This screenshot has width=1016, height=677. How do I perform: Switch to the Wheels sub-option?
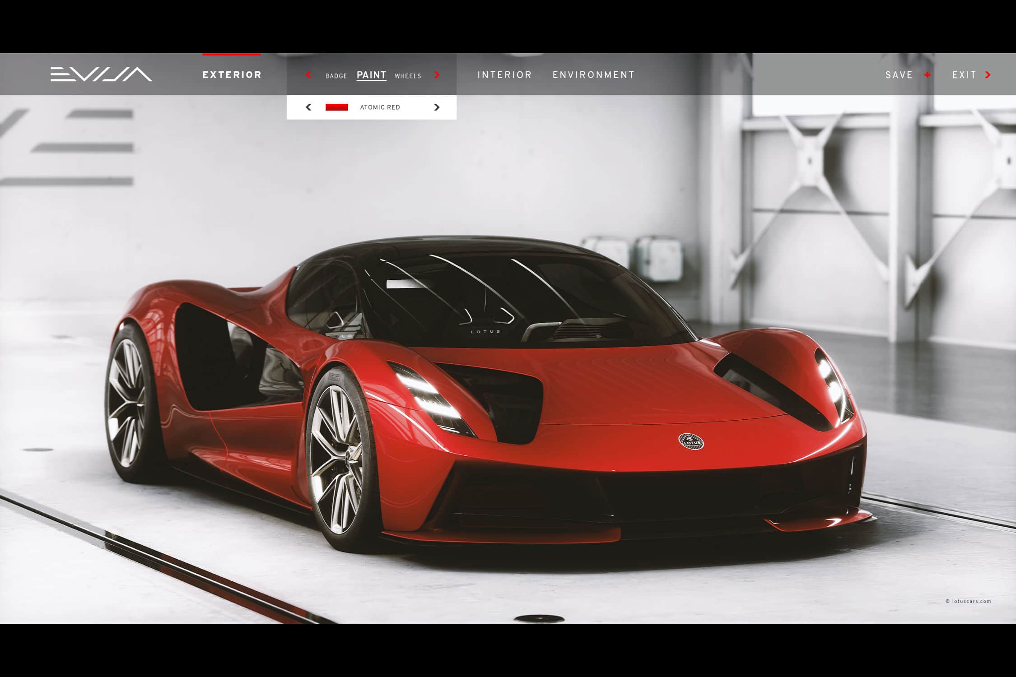point(408,76)
